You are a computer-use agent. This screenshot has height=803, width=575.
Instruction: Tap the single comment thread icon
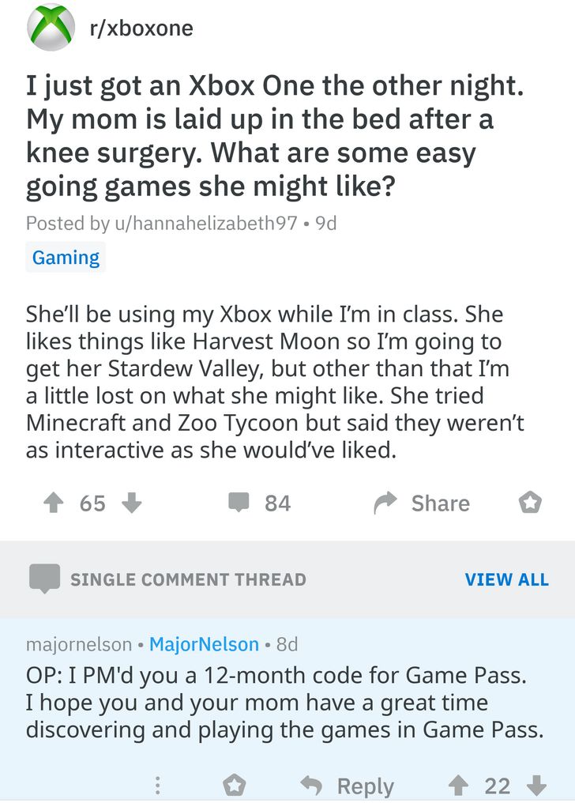tap(44, 579)
